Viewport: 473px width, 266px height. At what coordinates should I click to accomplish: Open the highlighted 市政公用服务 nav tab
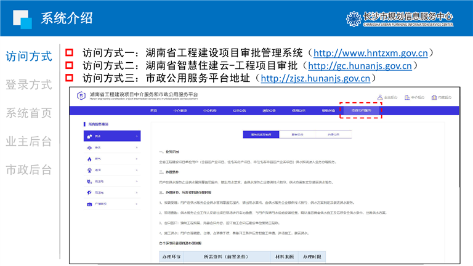[361, 111]
